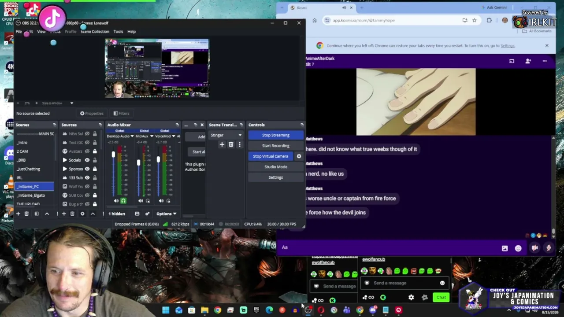Open the OBS Help menu

131,32
